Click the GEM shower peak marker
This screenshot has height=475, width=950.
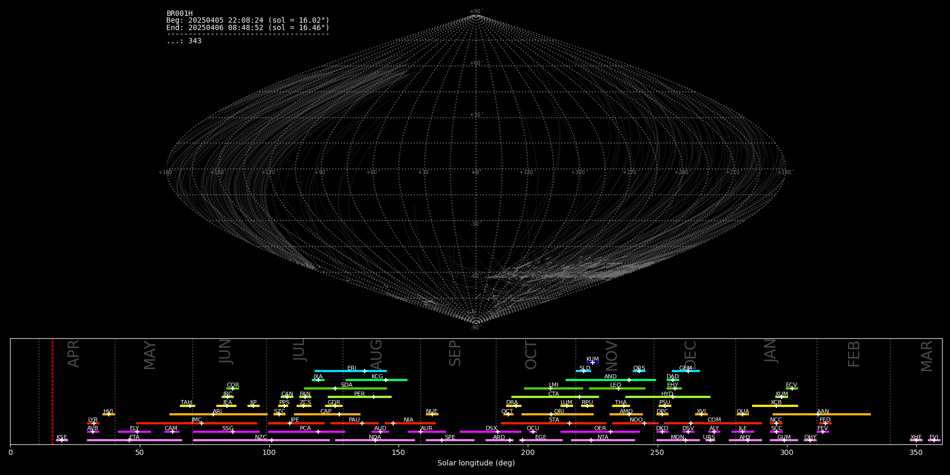click(688, 371)
